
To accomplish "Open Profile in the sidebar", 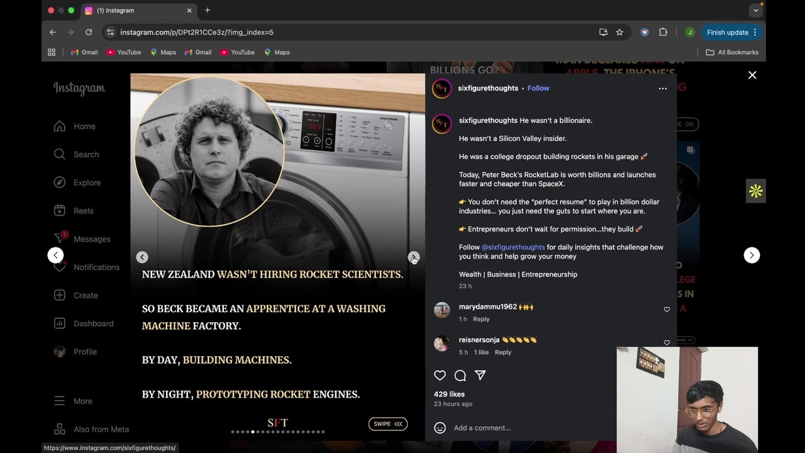I will [x=75, y=352].
